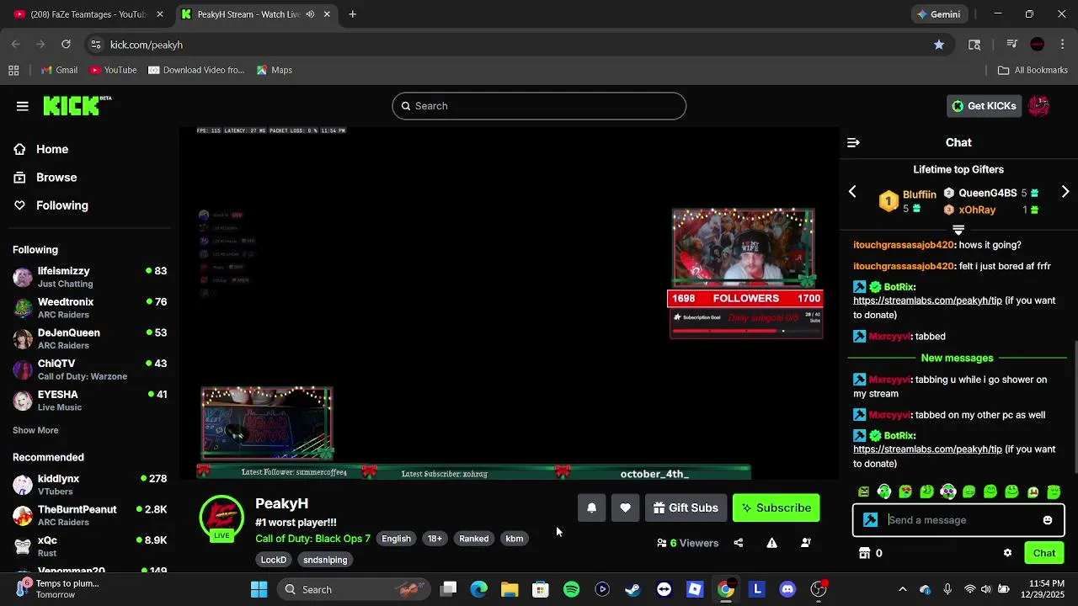This screenshot has height=606, width=1078.
Task: Toggle stream notifications bell
Action: pos(592,508)
